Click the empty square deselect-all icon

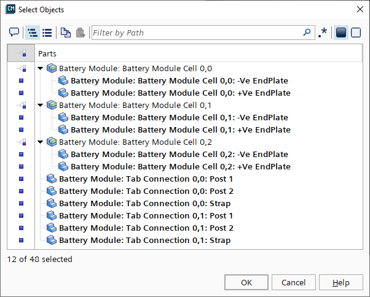[356, 33]
